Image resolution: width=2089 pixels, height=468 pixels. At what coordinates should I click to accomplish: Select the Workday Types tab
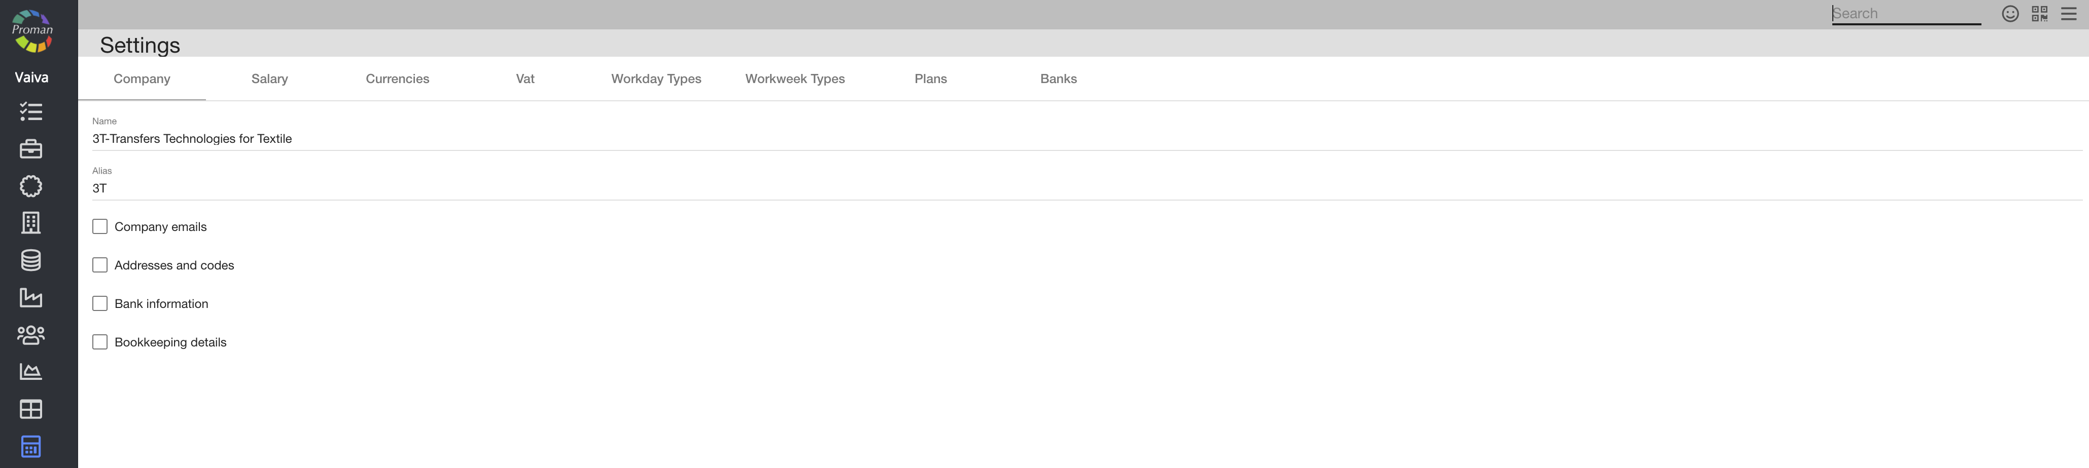coord(656,79)
